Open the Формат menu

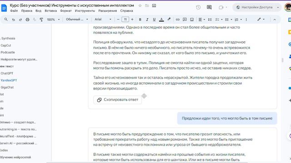click(66, 11)
